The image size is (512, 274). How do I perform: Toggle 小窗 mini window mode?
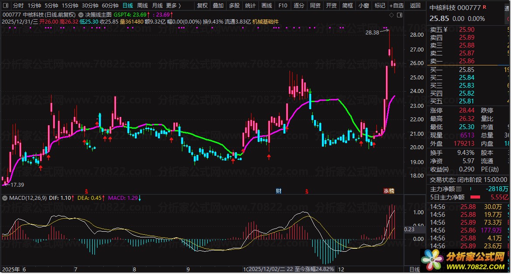coord(363,6)
